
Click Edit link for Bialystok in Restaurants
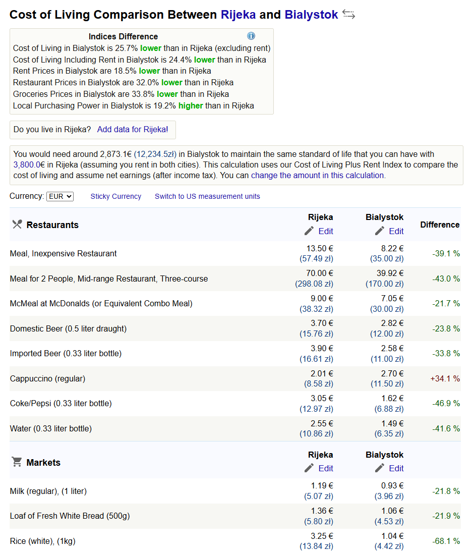[x=396, y=231]
